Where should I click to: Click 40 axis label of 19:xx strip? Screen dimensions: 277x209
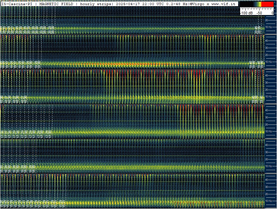[266, 41]
